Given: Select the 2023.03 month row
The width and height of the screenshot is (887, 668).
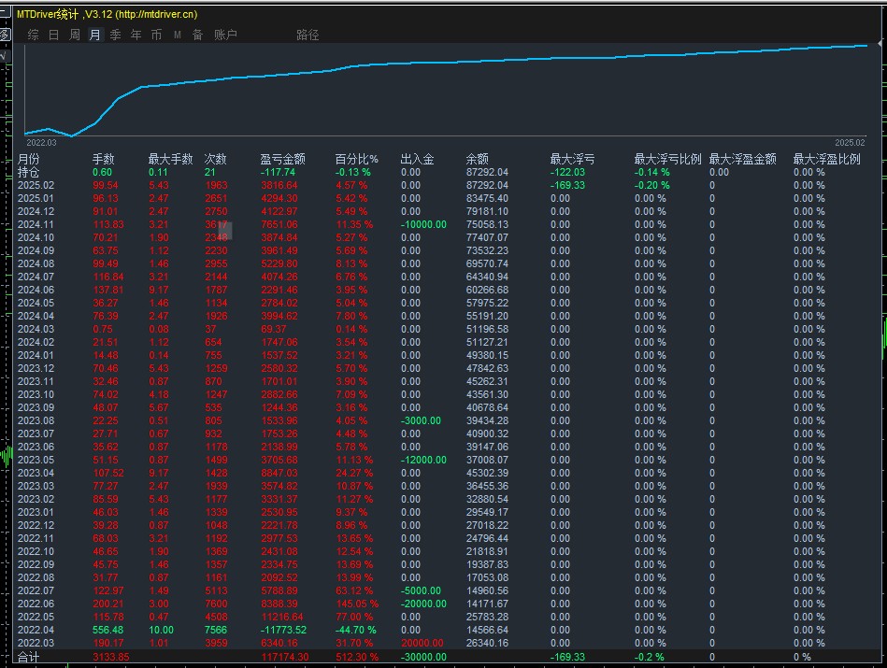Looking at the screenshot, I should tap(36, 486).
